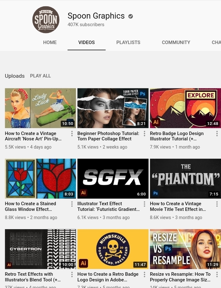221x288 pixels.
Task: Click the PLAY ALL button
Action: (x=40, y=76)
